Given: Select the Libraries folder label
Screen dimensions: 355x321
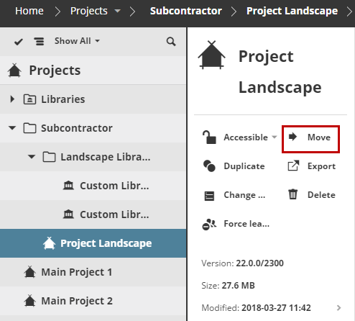Looking at the screenshot, I should (x=63, y=99).
